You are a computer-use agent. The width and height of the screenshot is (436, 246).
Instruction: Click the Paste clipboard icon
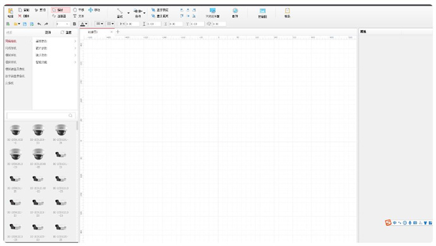point(10,11)
